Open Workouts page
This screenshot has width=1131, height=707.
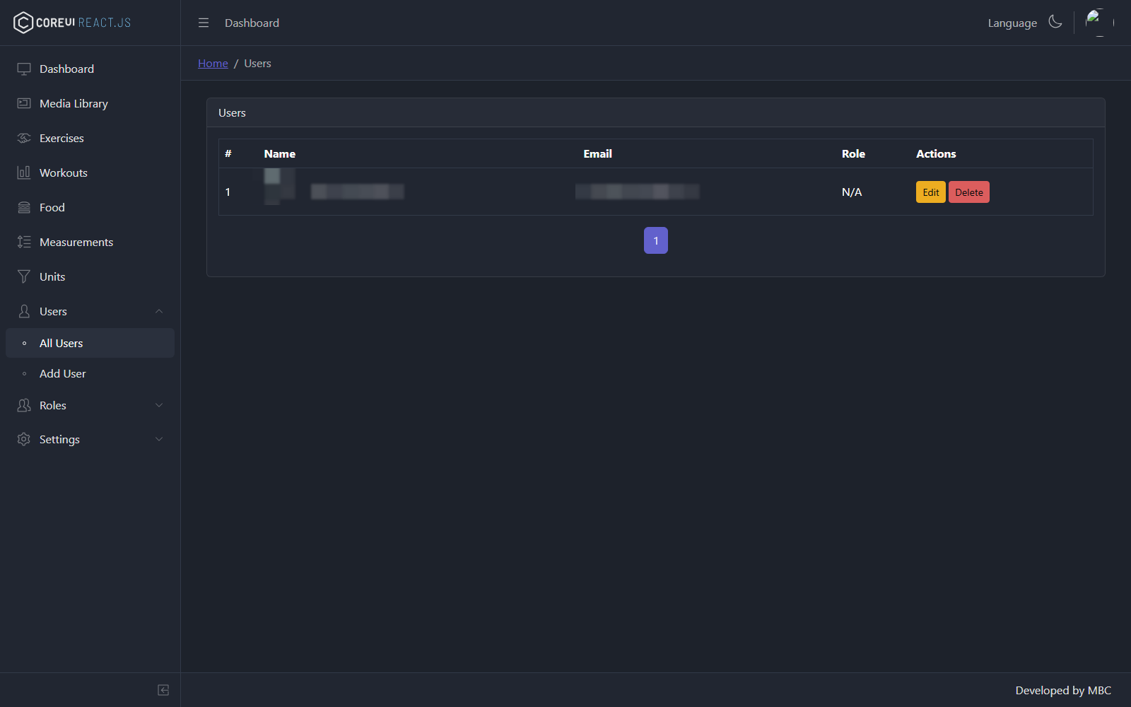point(90,173)
